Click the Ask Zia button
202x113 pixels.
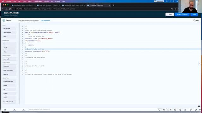point(169,110)
